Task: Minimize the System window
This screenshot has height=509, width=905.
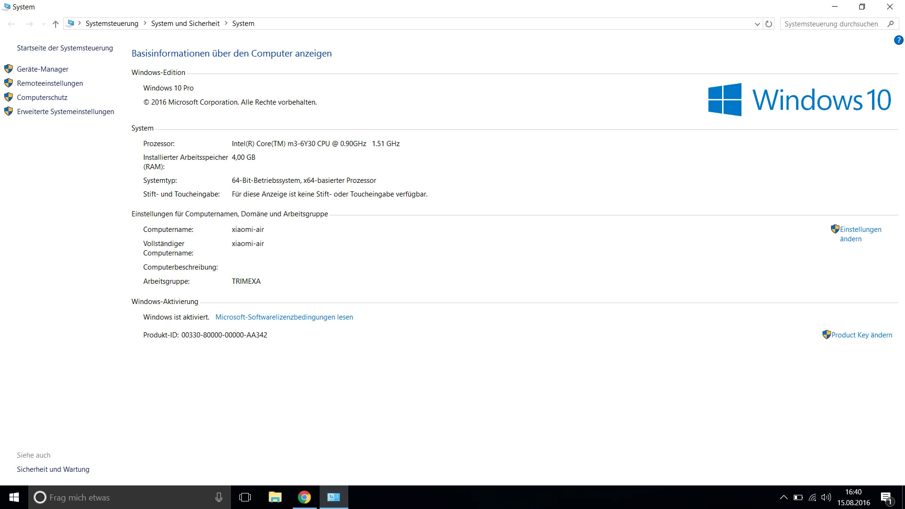Action: click(x=835, y=7)
